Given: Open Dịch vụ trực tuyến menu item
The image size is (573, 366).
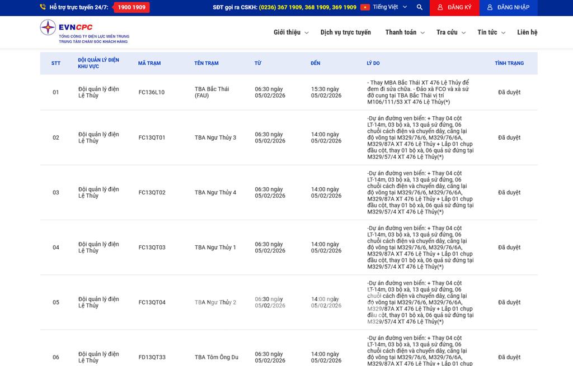Looking at the screenshot, I should (345, 32).
